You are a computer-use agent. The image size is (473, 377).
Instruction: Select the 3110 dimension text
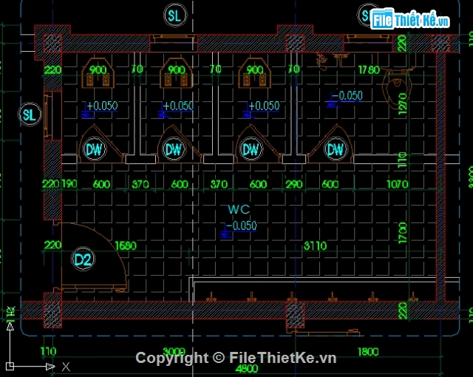click(315, 246)
